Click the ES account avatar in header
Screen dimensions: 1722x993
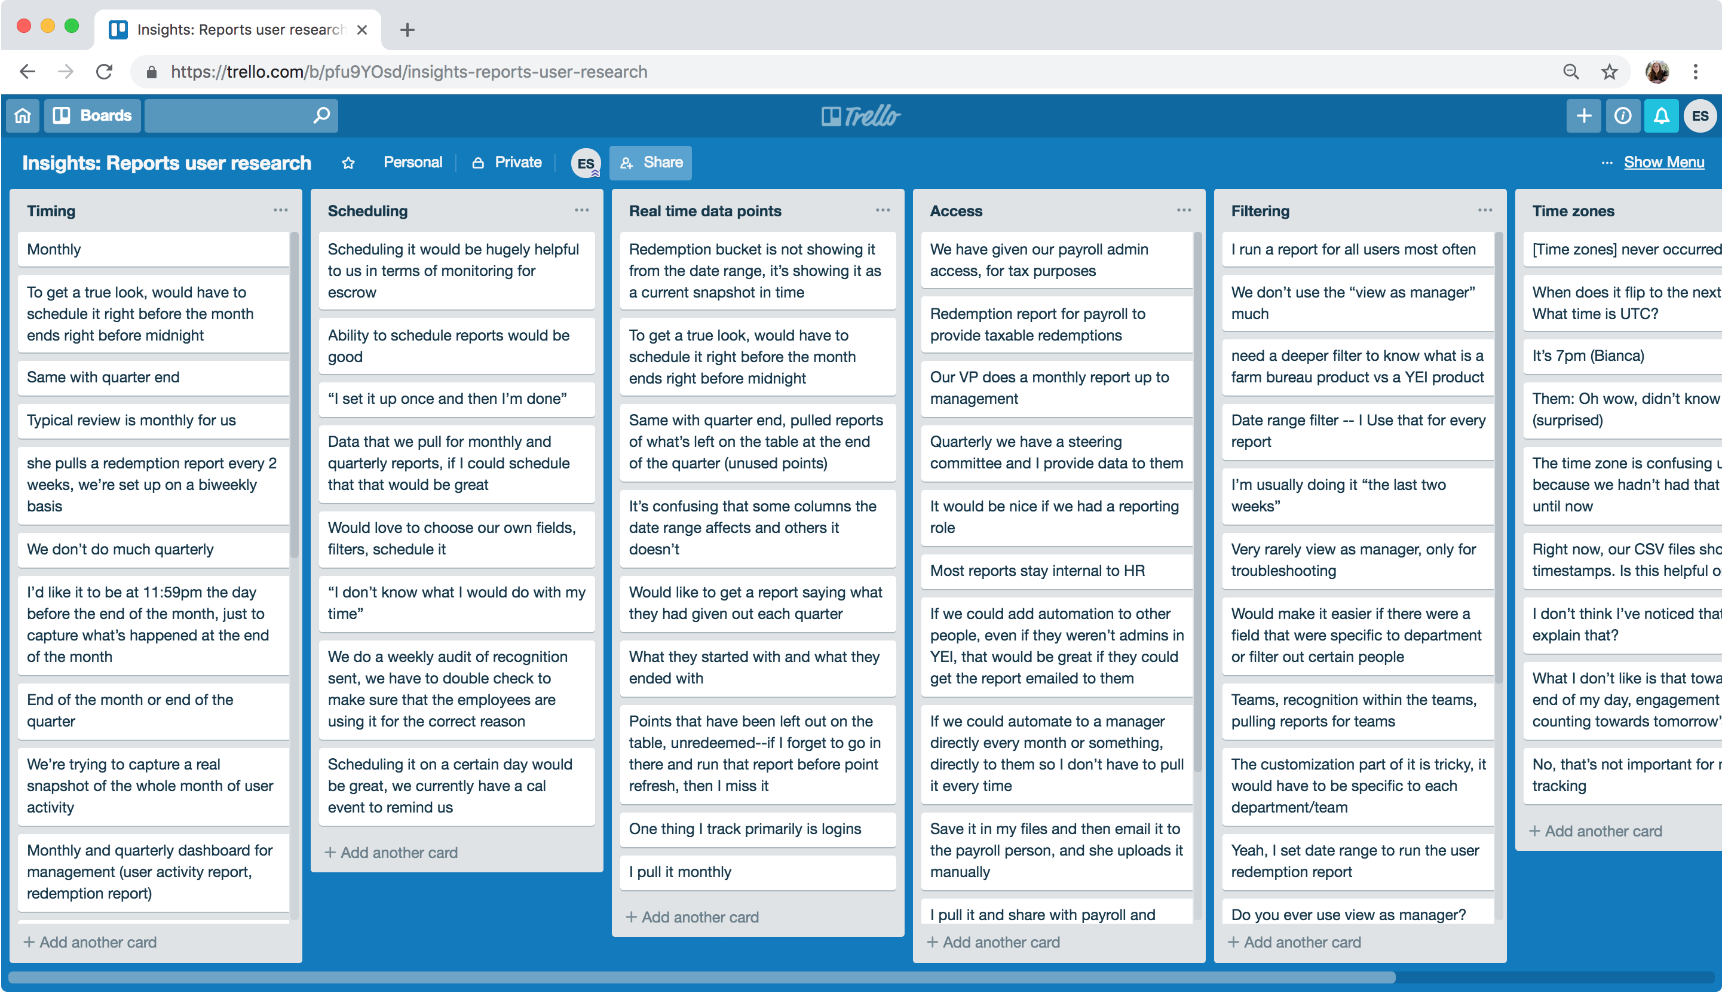click(x=1700, y=116)
